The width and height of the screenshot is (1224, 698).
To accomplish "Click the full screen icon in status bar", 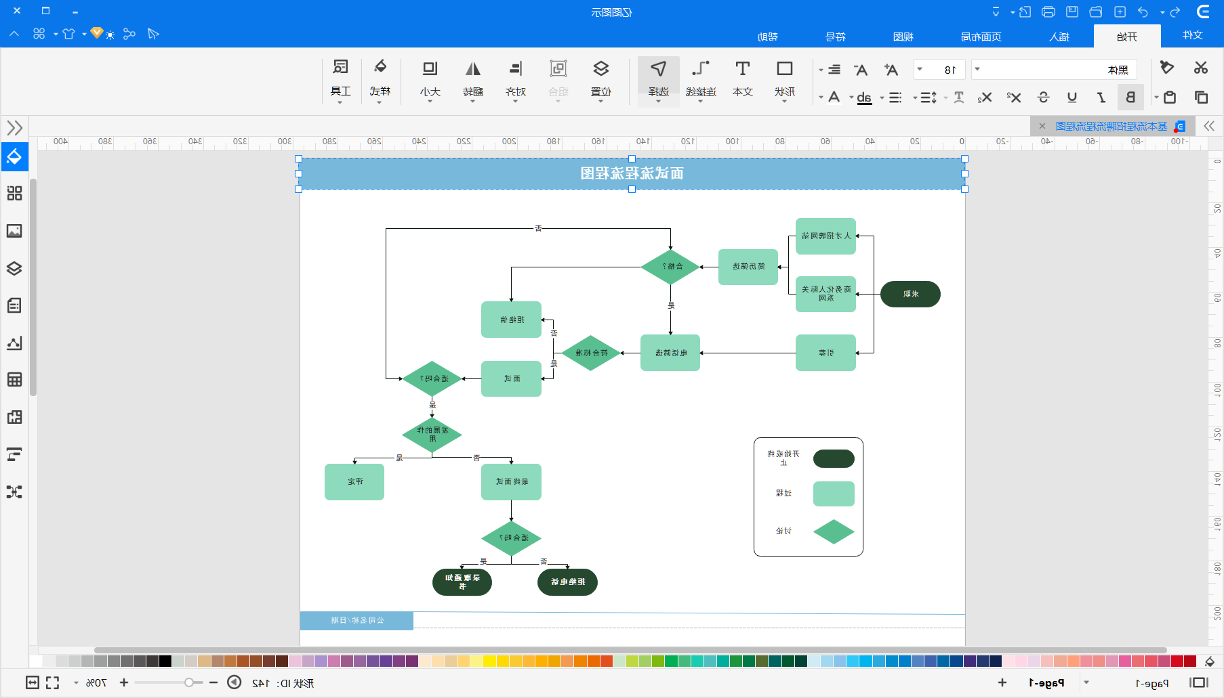I will pos(52,682).
